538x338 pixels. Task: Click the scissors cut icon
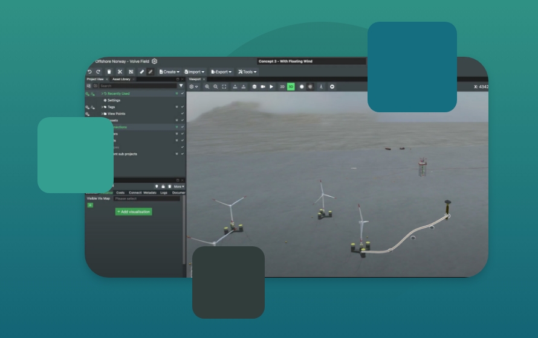click(120, 72)
